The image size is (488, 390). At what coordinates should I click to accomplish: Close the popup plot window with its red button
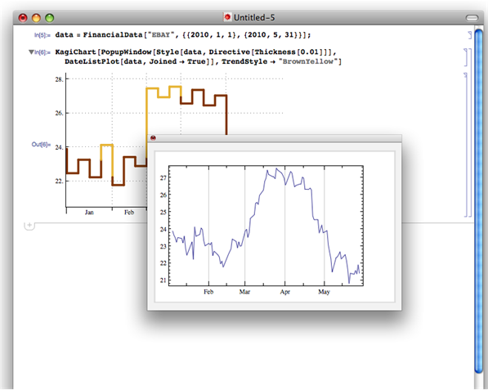point(153,138)
